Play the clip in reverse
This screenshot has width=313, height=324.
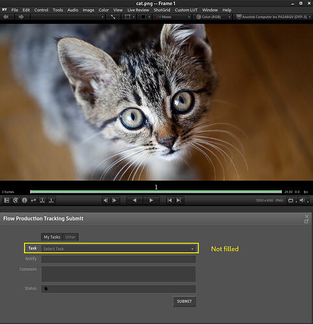[x=134, y=200]
